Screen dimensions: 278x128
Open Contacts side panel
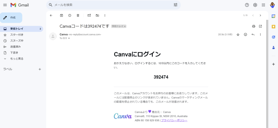pos(273,47)
